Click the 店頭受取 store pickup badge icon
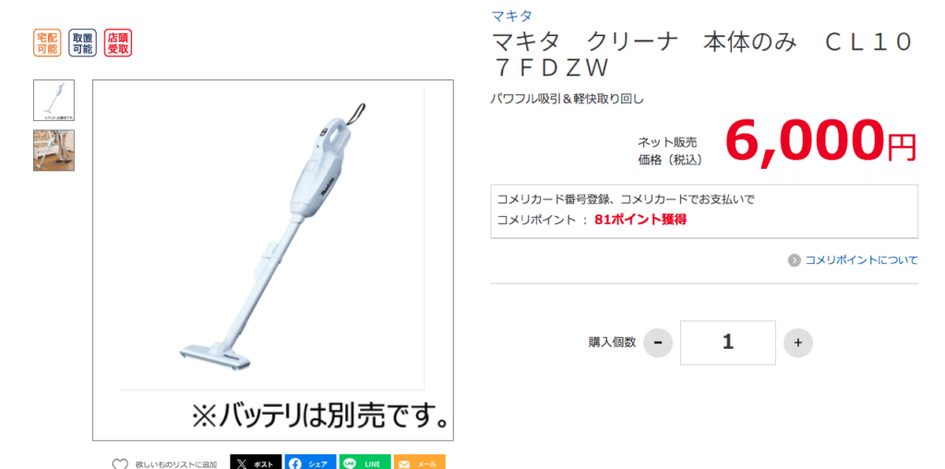Screen dimensions: 945x469 [x=118, y=42]
